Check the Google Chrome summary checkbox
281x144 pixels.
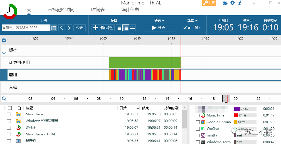(198, 122)
